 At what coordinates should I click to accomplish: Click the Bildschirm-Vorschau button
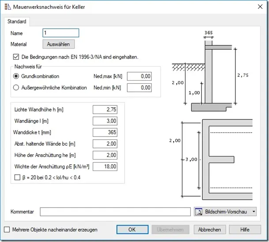225,212
